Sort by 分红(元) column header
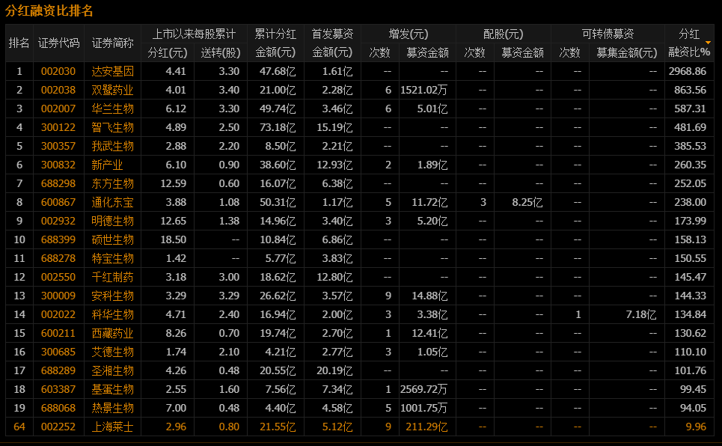722x446 pixels. click(167, 52)
